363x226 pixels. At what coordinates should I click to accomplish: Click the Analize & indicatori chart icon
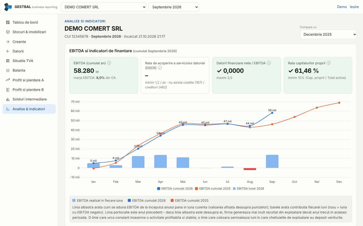[8, 109]
